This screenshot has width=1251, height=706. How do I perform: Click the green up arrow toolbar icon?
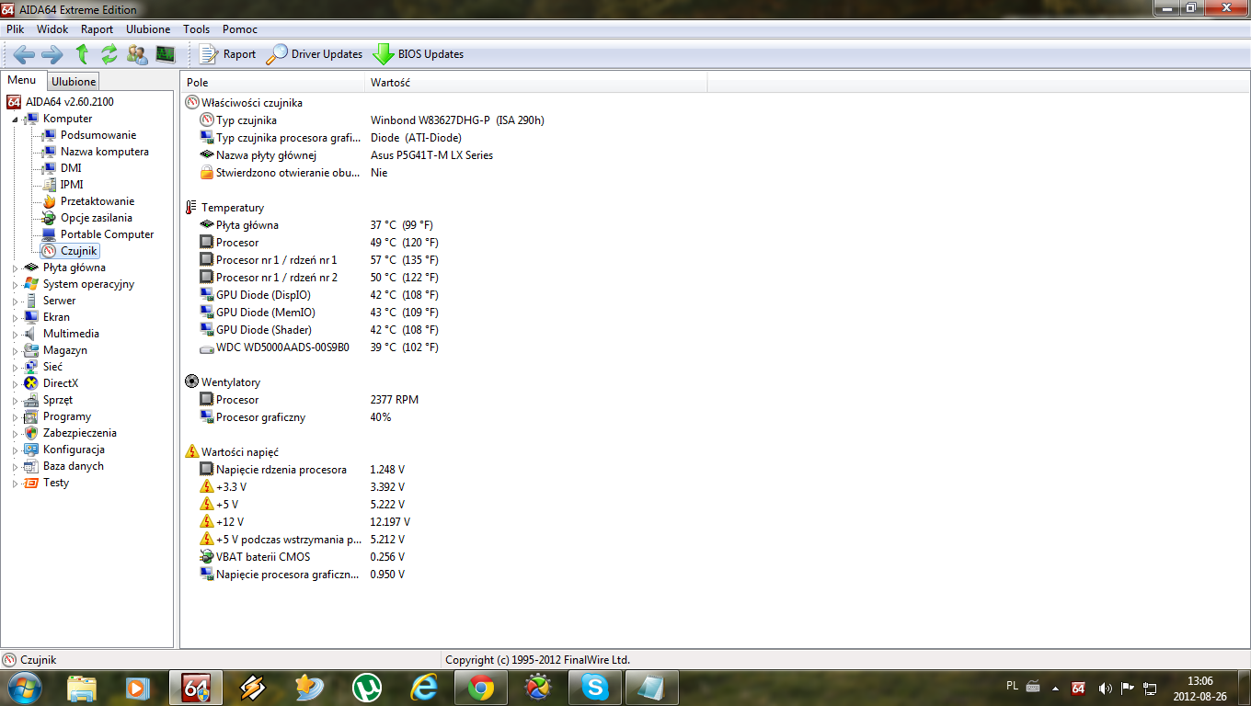(82, 54)
